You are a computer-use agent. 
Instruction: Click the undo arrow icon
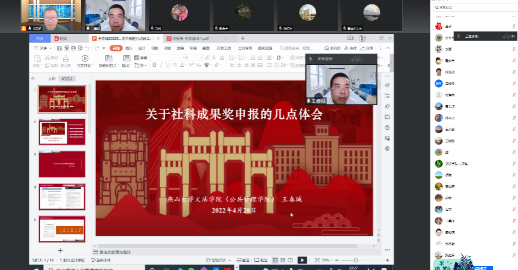click(88, 48)
